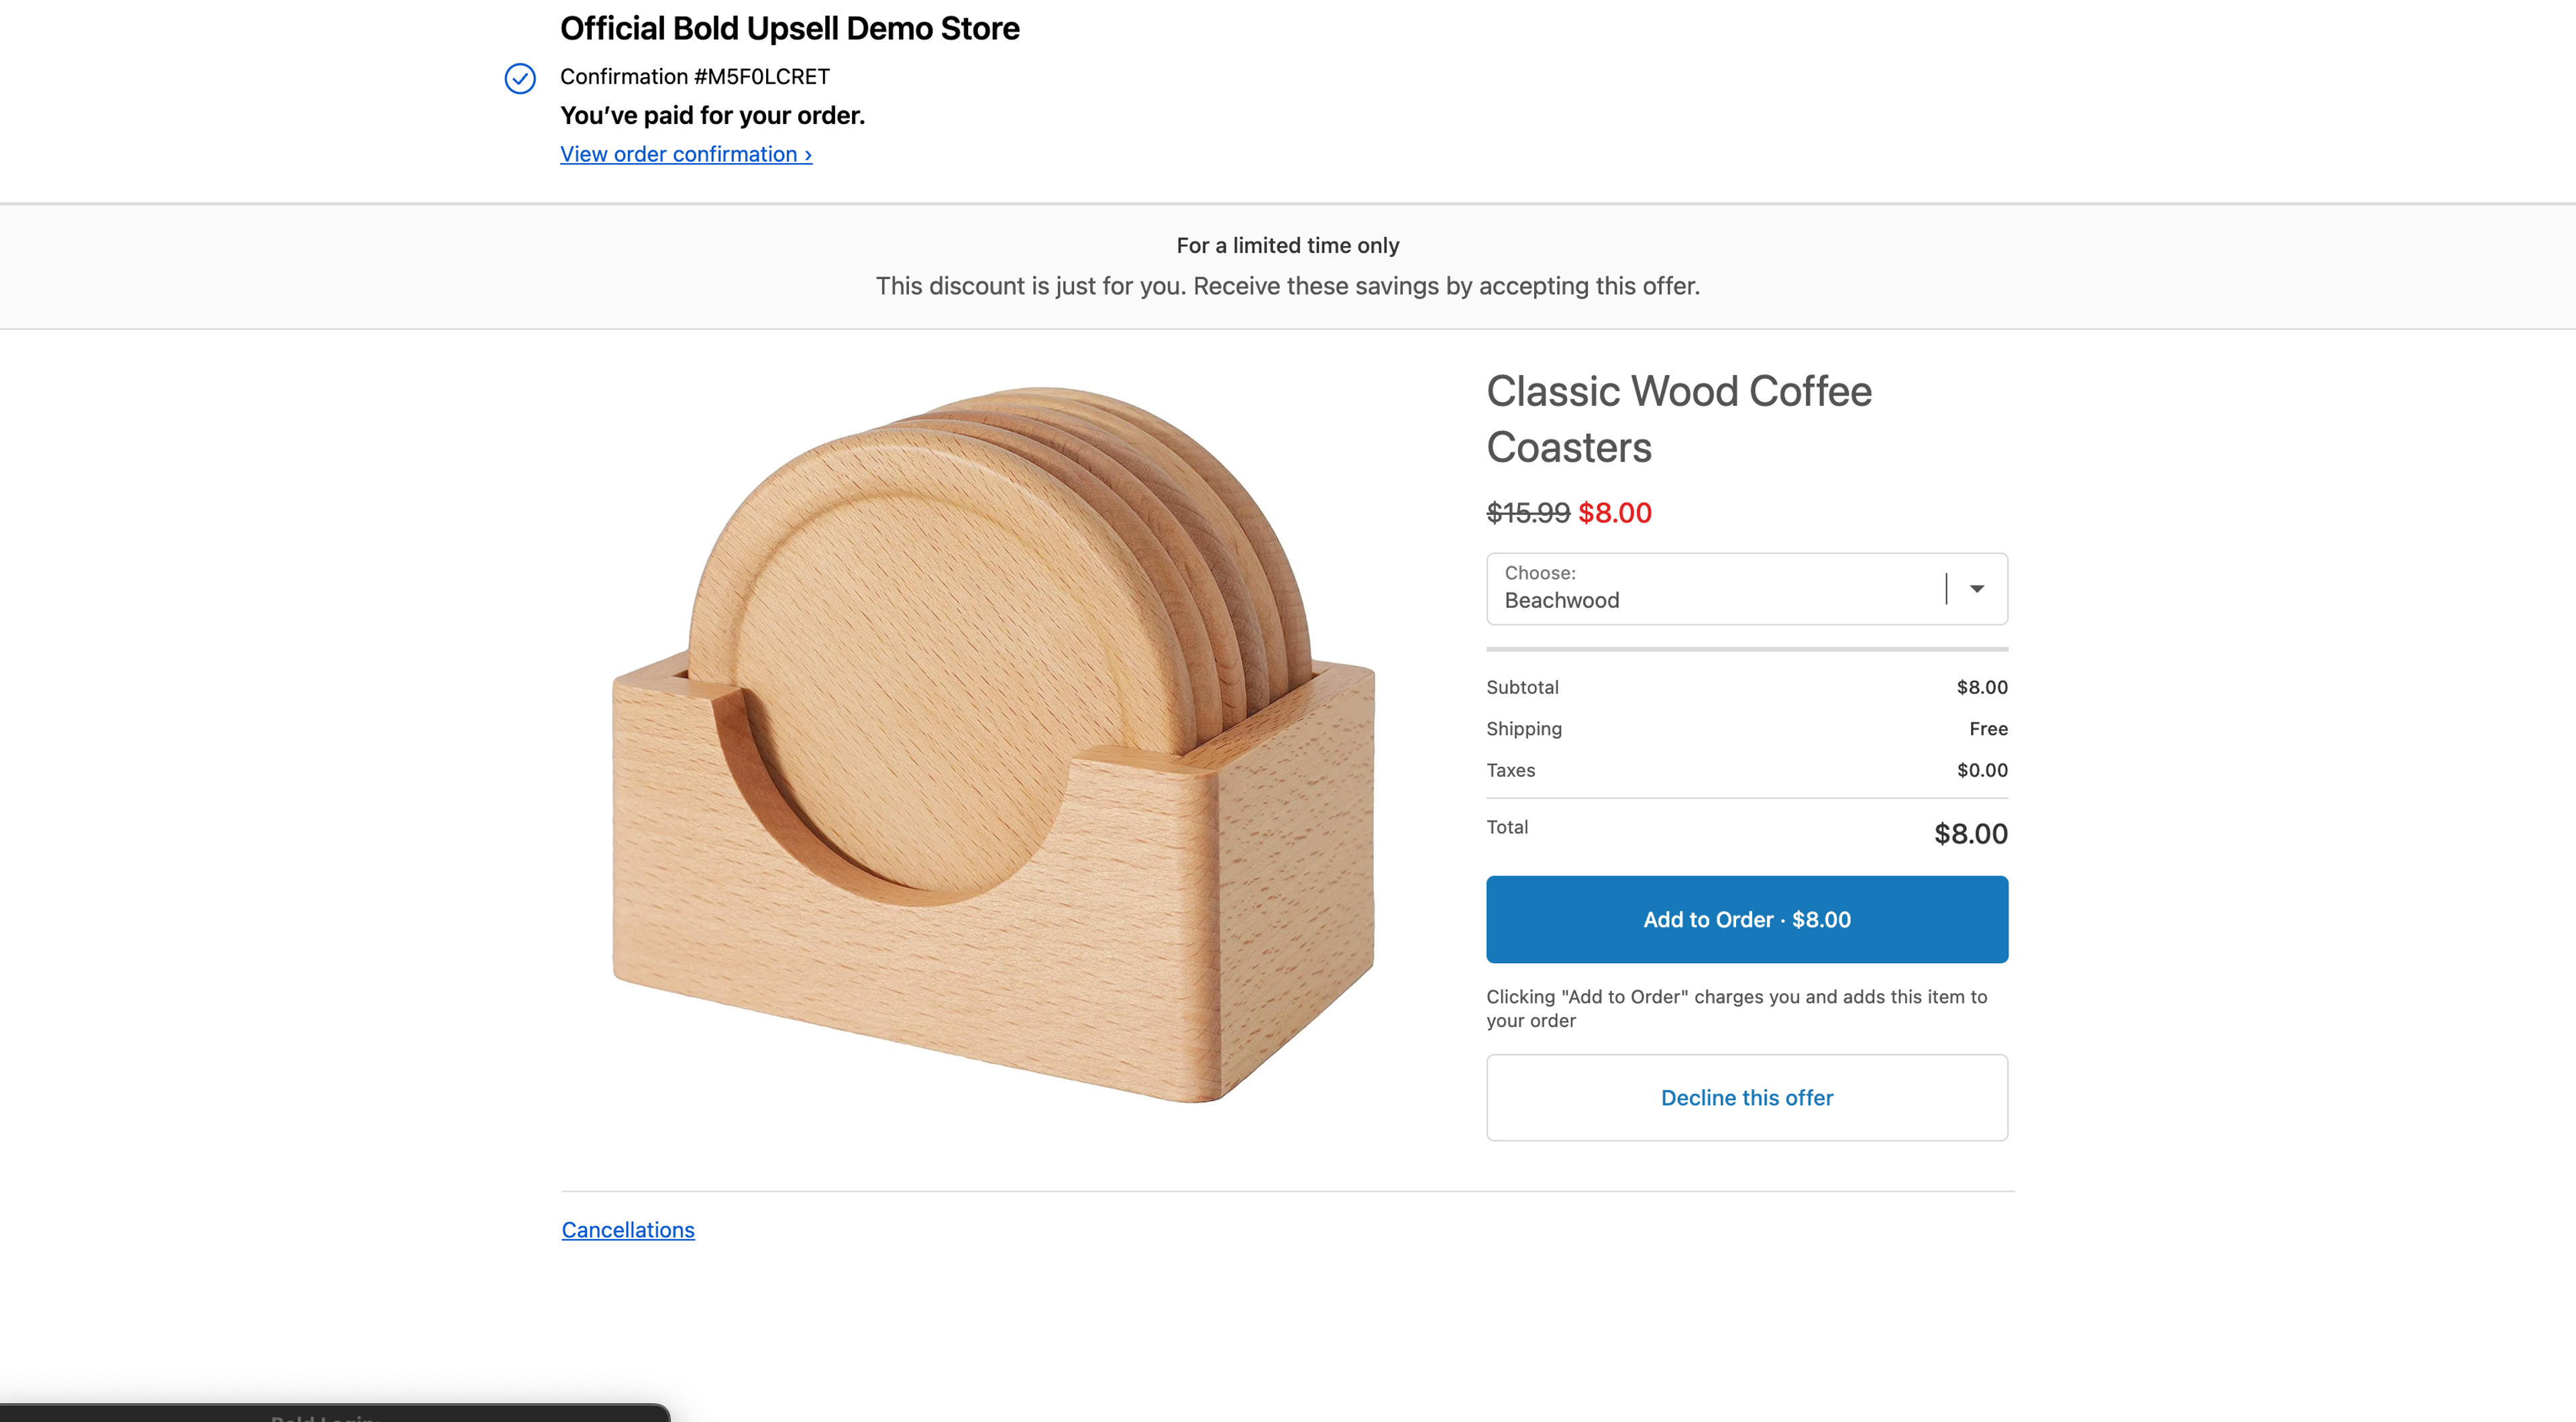Click the "For a limited time only" banner
Screen dimensions: 2576x1422
tap(1288, 245)
